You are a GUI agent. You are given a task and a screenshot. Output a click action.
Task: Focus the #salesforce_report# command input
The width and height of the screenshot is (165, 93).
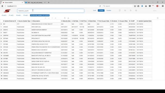click(x=51, y=11)
